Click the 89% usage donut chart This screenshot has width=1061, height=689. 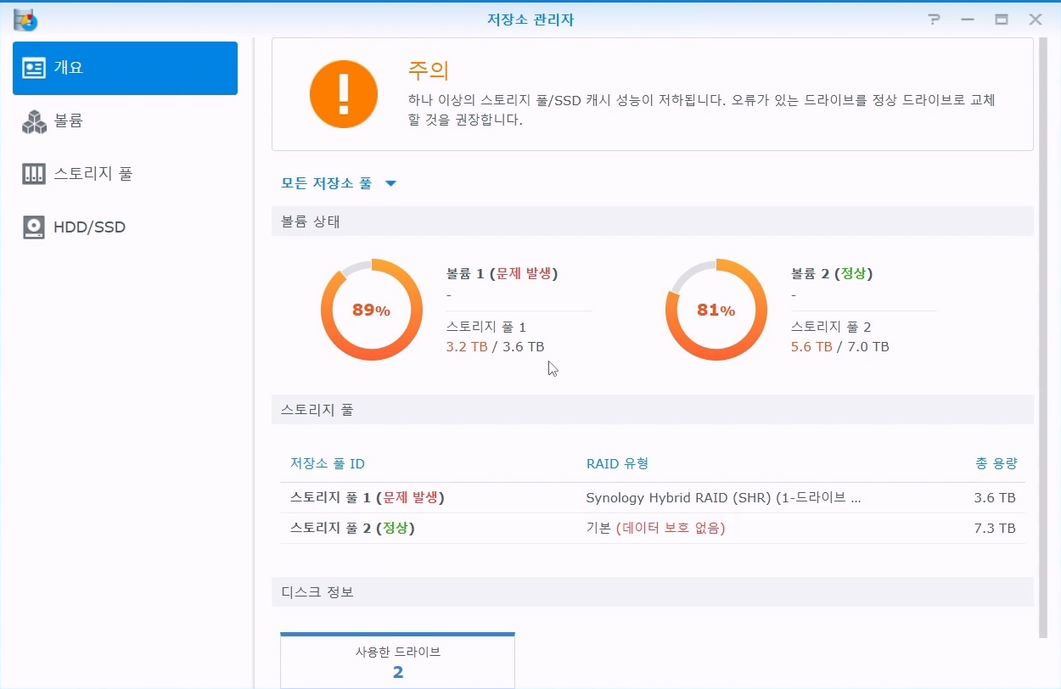[x=371, y=311]
